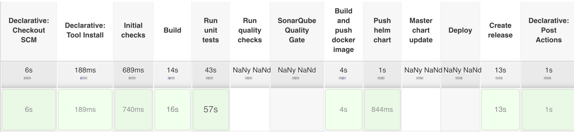
Task: Select the 740ms Initial checks cell
Action: 133,109
